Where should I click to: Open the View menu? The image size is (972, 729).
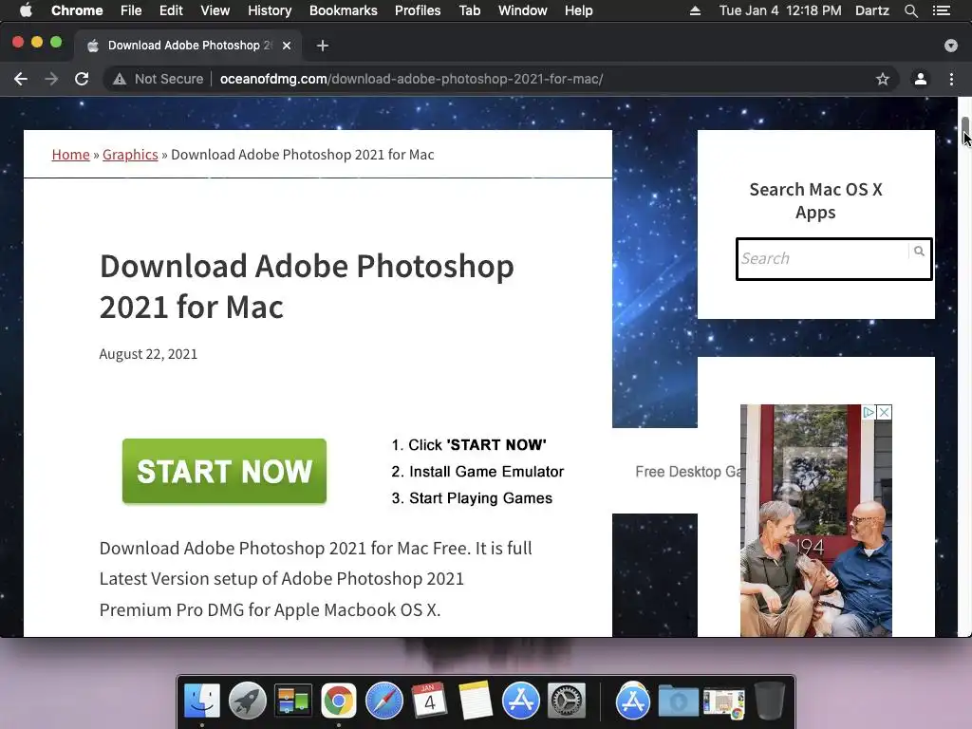pyautogui.click(x=215, y=10)
